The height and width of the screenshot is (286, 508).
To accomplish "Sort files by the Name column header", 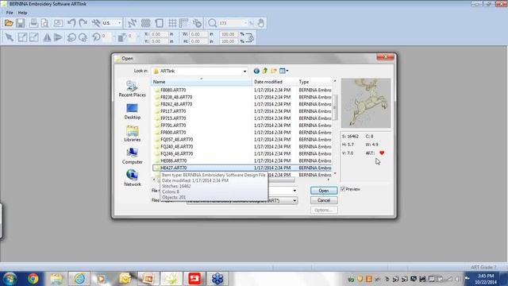I will [202, 82].
